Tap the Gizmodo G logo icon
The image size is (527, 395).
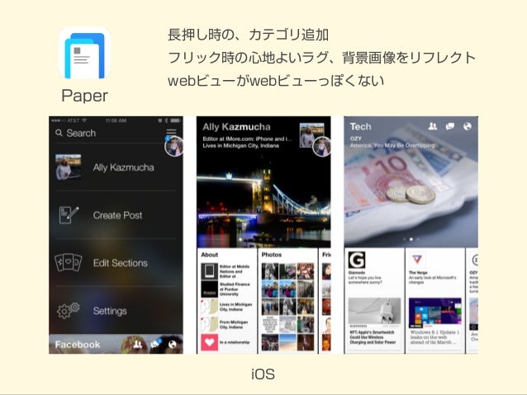click(x=357, y=260)
